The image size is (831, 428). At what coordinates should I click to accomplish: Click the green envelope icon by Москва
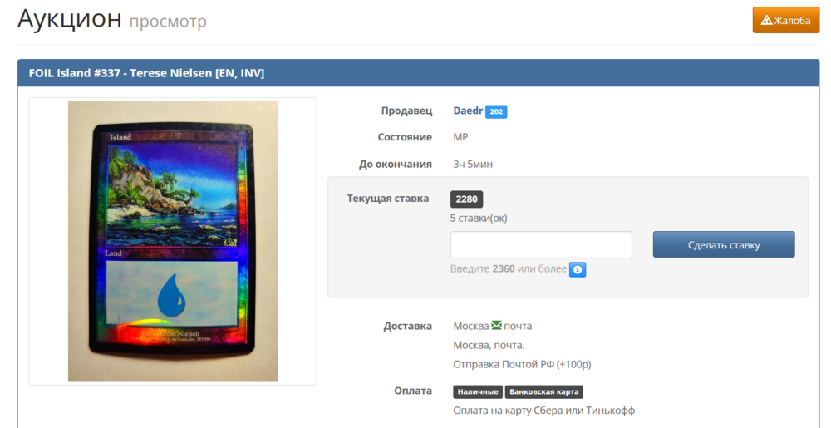point(496,325)
